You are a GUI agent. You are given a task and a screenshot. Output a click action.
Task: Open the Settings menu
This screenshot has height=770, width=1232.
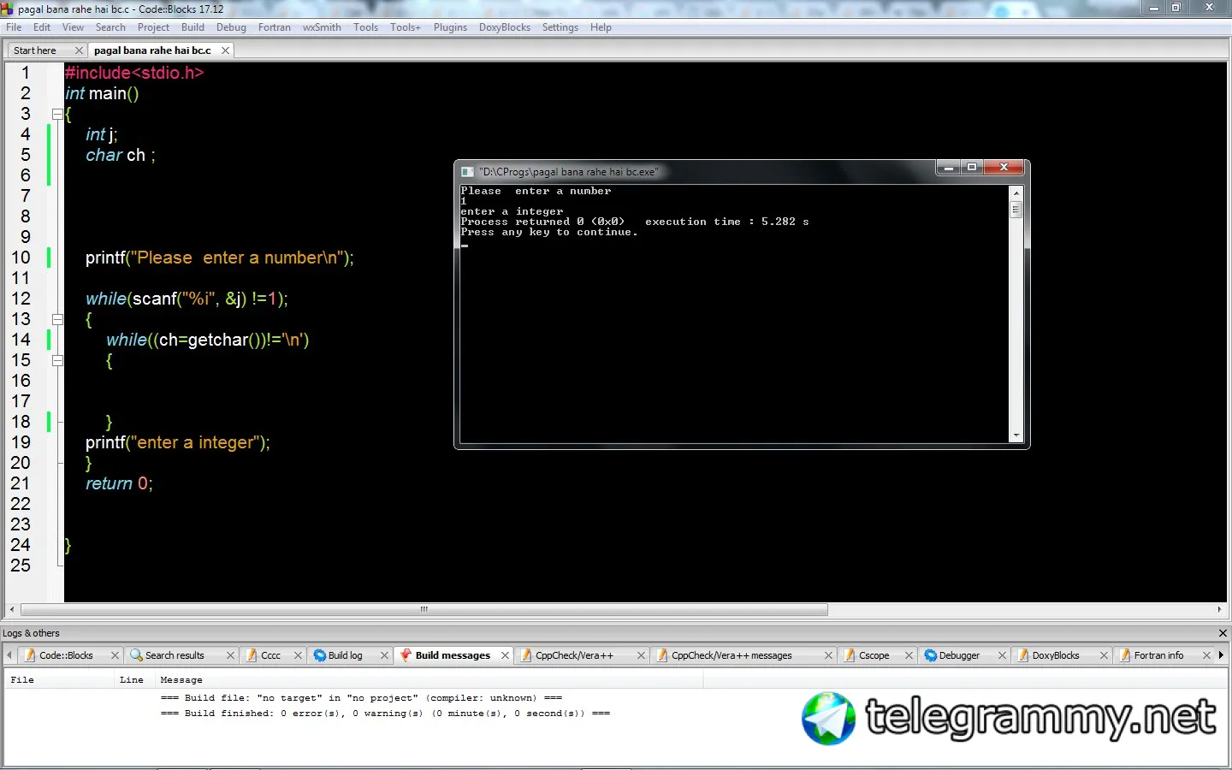(560, 27)
